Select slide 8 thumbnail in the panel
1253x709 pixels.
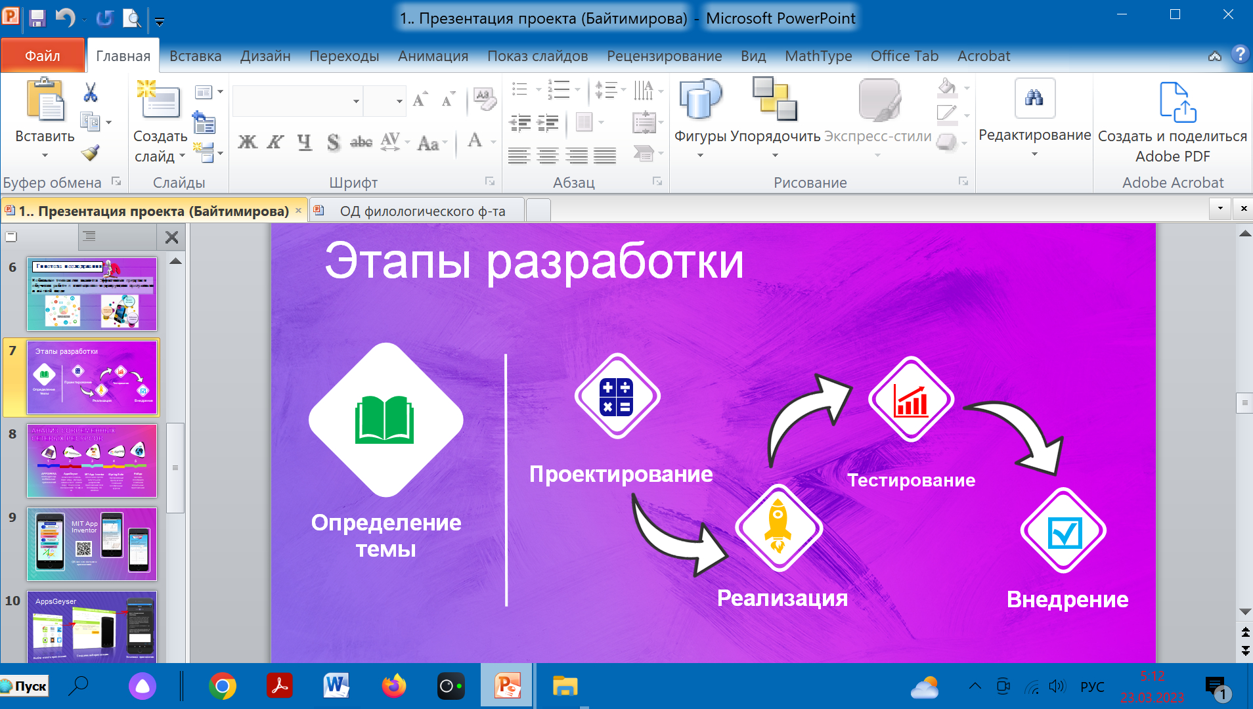tap(92, 461)
